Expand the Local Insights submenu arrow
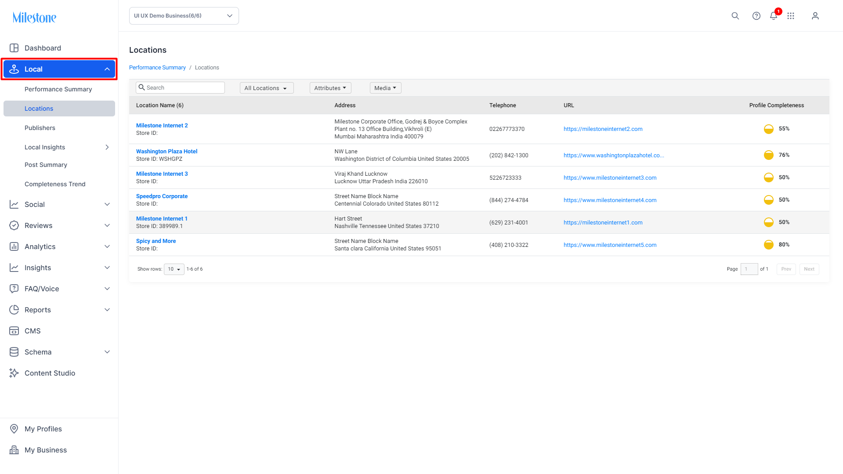 coord(107,147)
